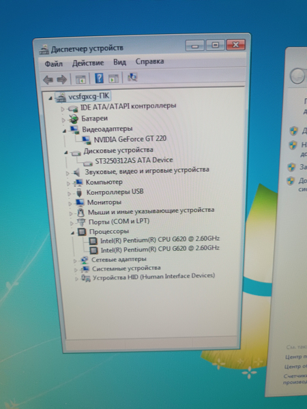
Task: Select the ST3250312AS ATA Device entry
Action: [134, 160]
